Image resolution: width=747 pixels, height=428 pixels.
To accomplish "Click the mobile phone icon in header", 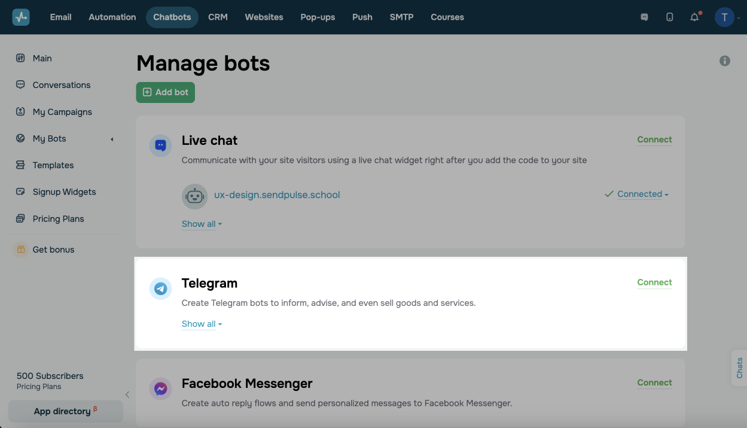I will 670,17.
